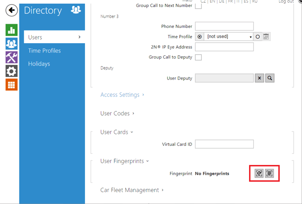Tick the Group Call to Deputy checkbox

click(198, 58)
